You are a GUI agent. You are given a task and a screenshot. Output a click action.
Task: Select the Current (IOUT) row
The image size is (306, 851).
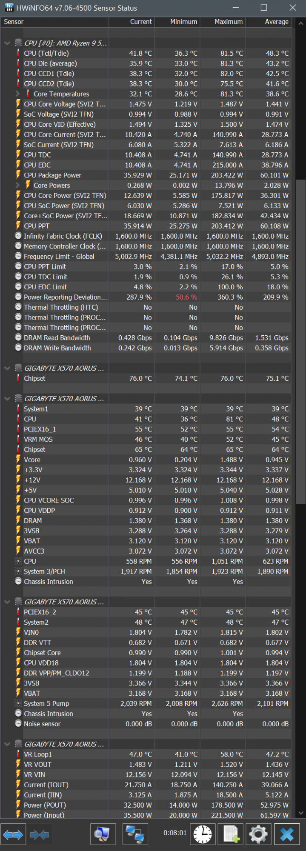[x=146, y=785]
